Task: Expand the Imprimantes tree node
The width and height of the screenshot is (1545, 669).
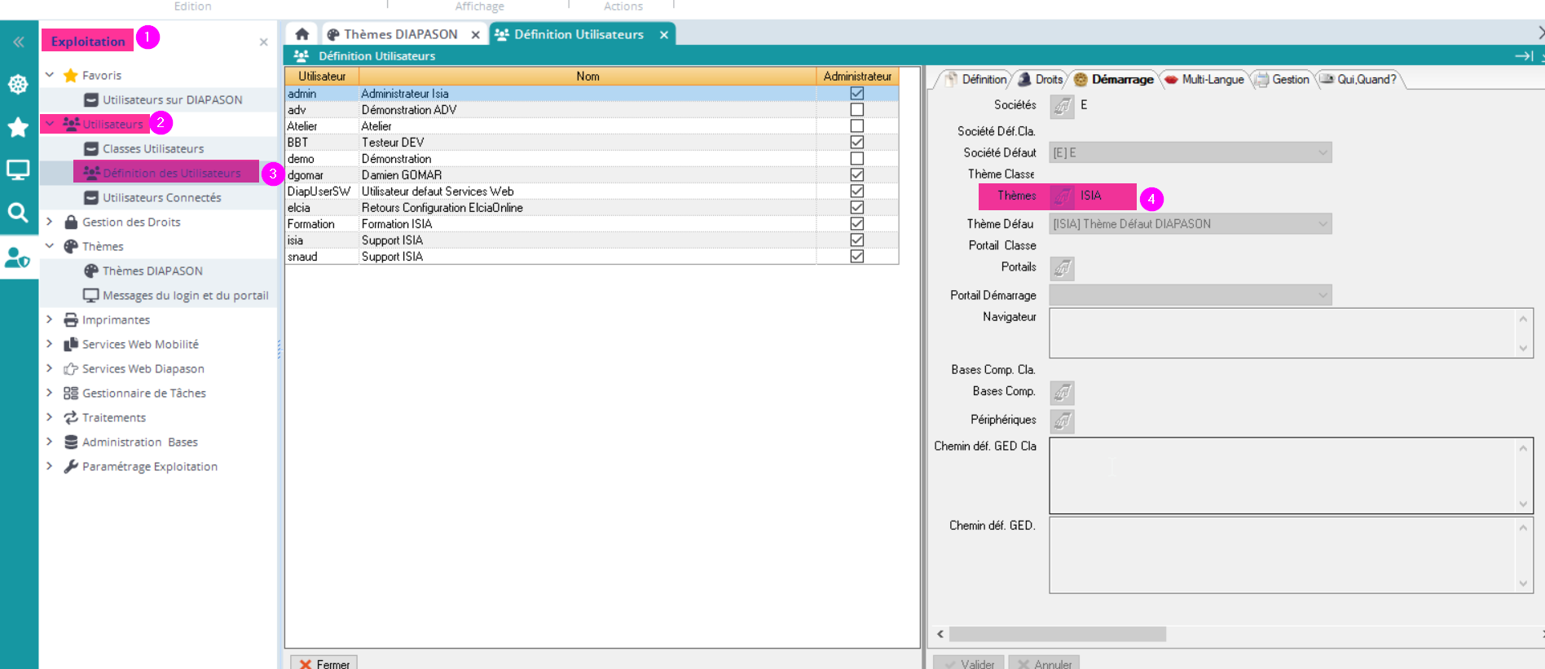Action: click(50, 319)
